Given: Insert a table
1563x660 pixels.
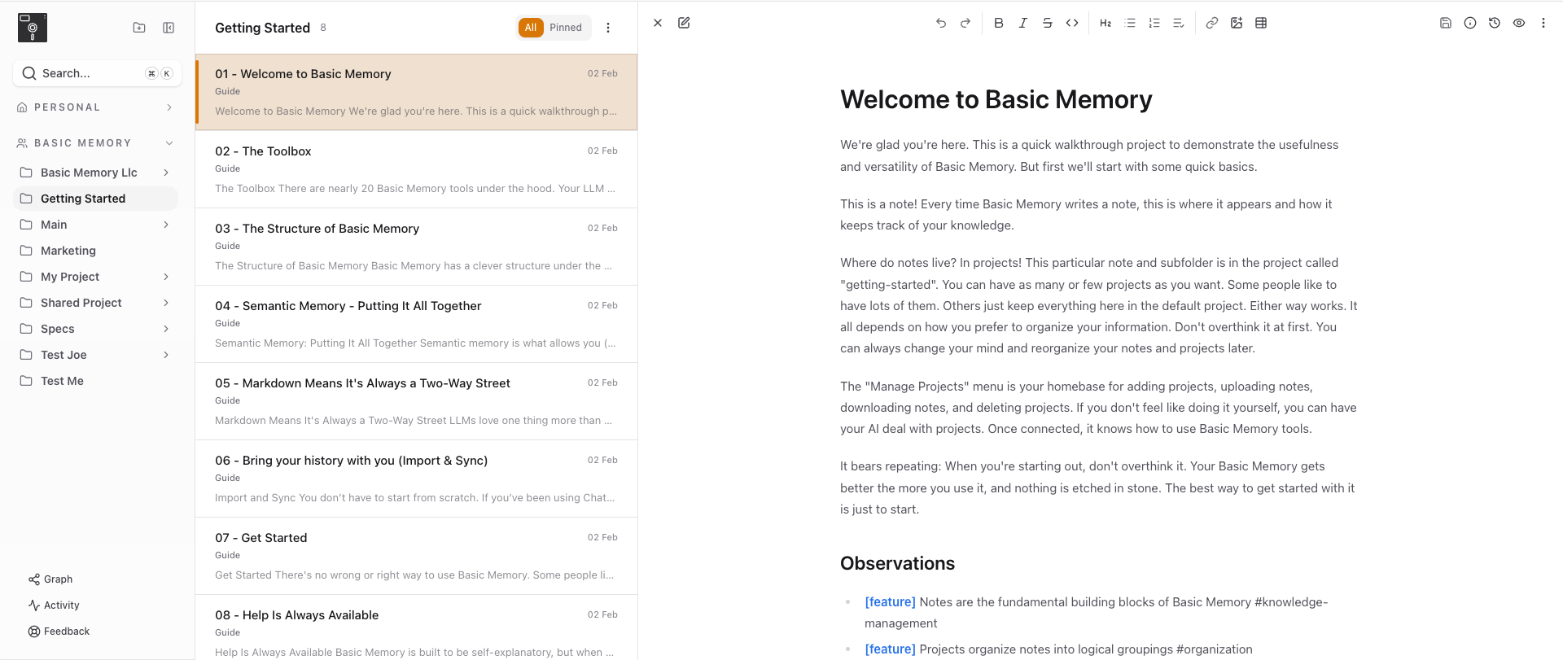Looking at the screenshot, I should [1261, 23].
